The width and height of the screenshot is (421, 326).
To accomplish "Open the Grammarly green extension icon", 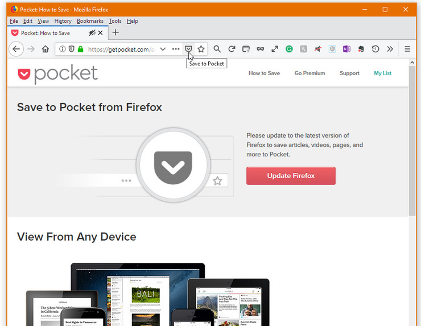I will pos(289,49).
